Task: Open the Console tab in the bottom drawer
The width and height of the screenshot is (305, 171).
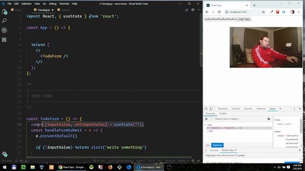Action: (x=214, y=150)
